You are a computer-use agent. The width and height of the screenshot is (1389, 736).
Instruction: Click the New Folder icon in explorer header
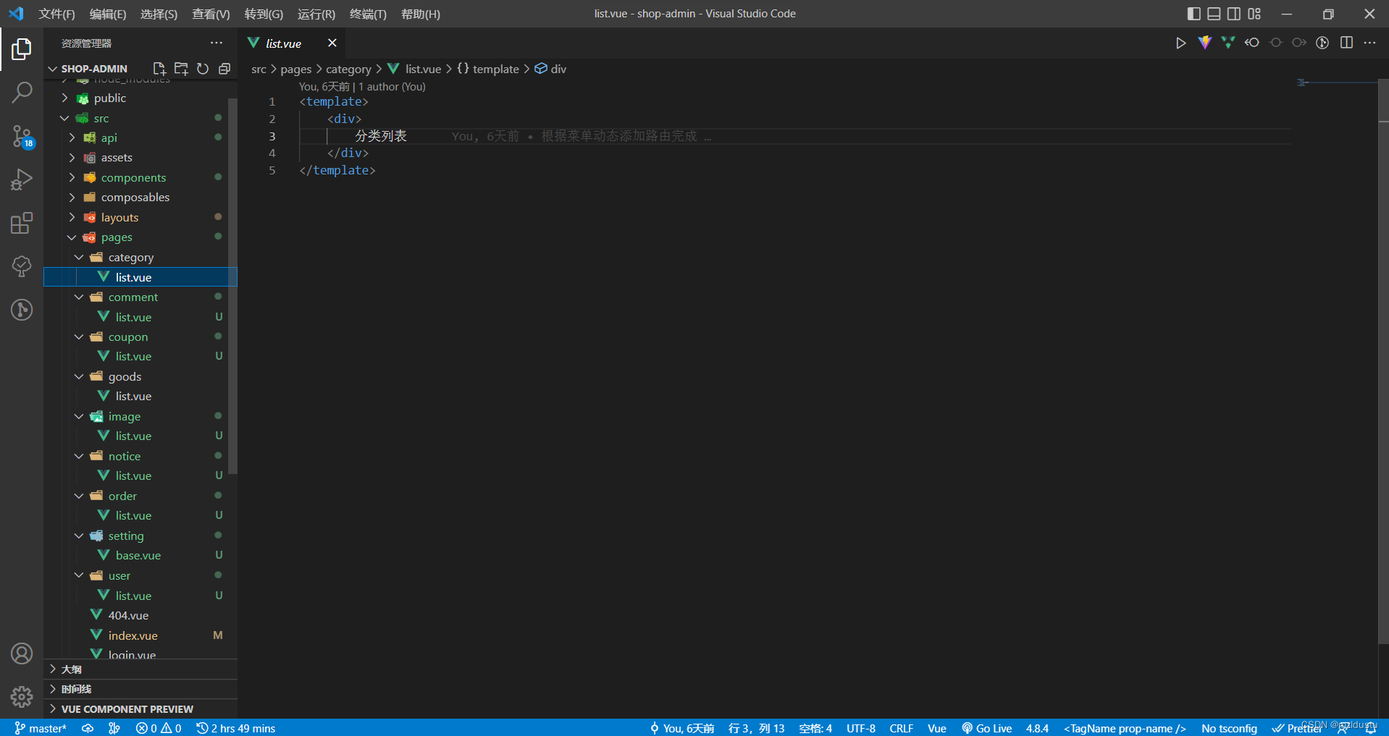[181, 69]
